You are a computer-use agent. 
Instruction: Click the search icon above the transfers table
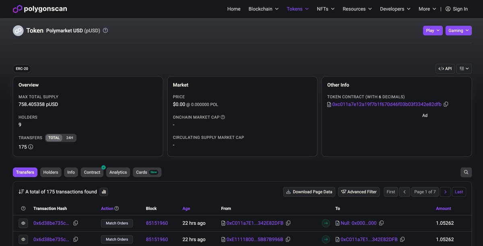pyautogui.click(x=466, y=172)
